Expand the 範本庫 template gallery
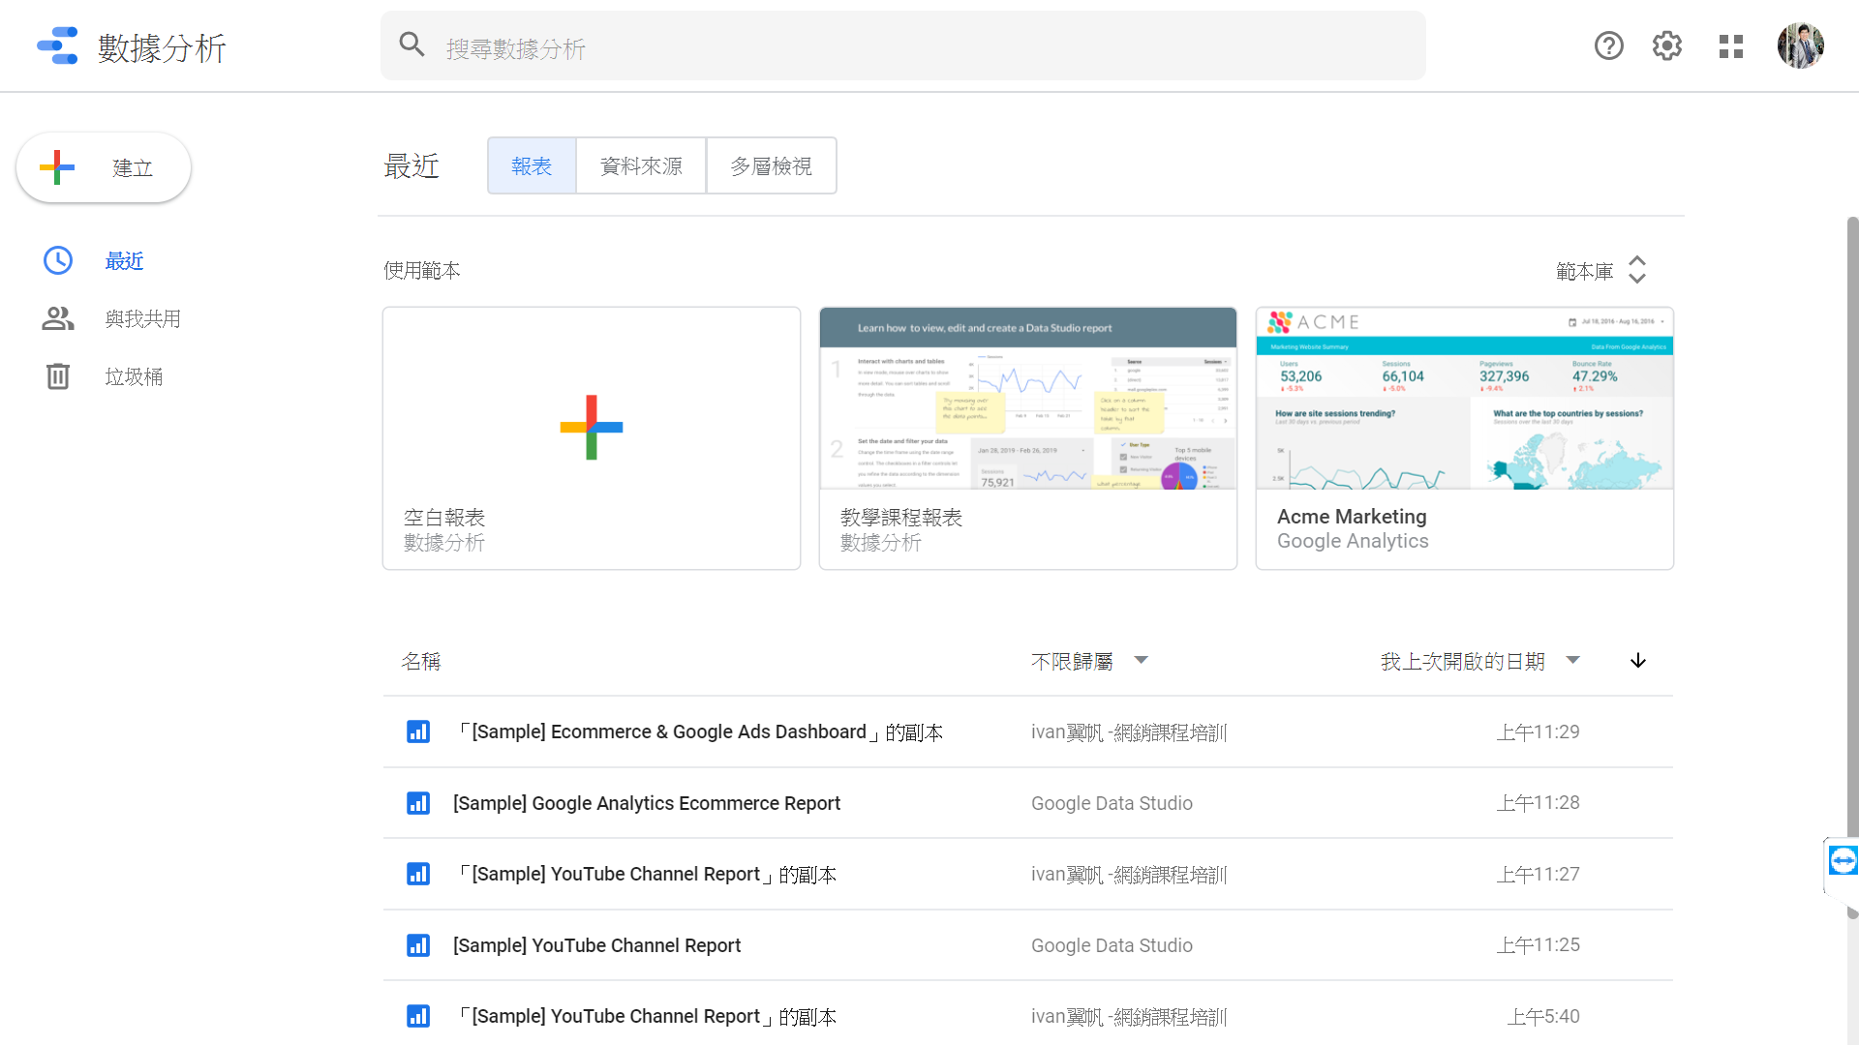The width and height of the screenshot is (1859, 1045). click(x=1600, y=271)
